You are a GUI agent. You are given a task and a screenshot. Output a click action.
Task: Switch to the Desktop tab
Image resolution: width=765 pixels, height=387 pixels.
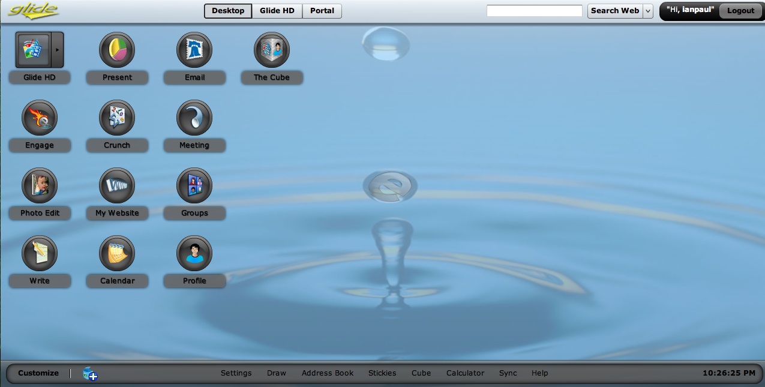(228, 11)
